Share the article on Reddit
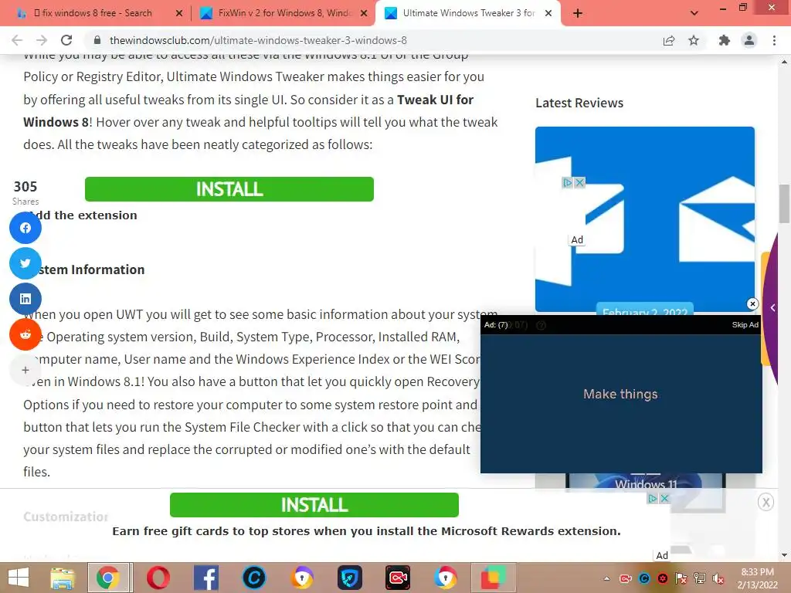This screenshot has height=593, width=791. [25, 334]
